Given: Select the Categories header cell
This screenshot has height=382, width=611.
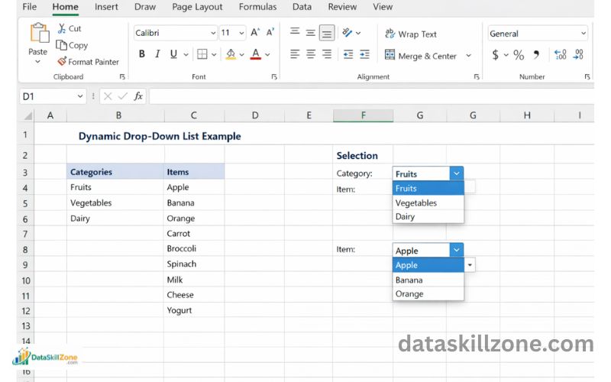Looking at the screenshot, I should pos(115,172).
